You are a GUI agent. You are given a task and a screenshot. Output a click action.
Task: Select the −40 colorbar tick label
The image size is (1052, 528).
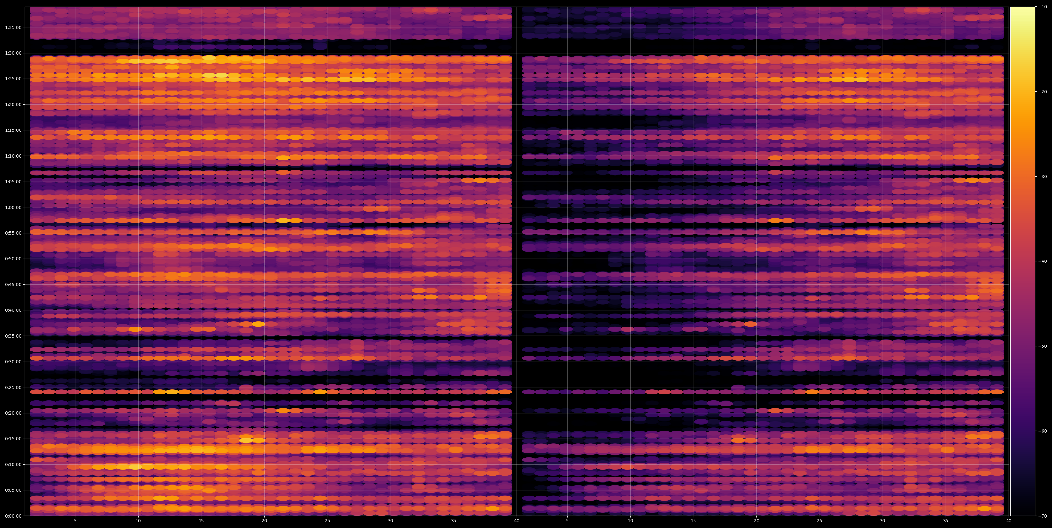coord(1043,261)
